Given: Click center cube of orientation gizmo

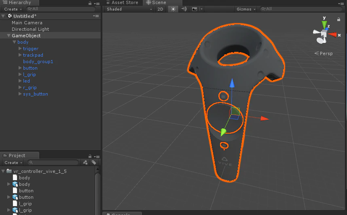Looking at the screenshot, I should 324,34.
